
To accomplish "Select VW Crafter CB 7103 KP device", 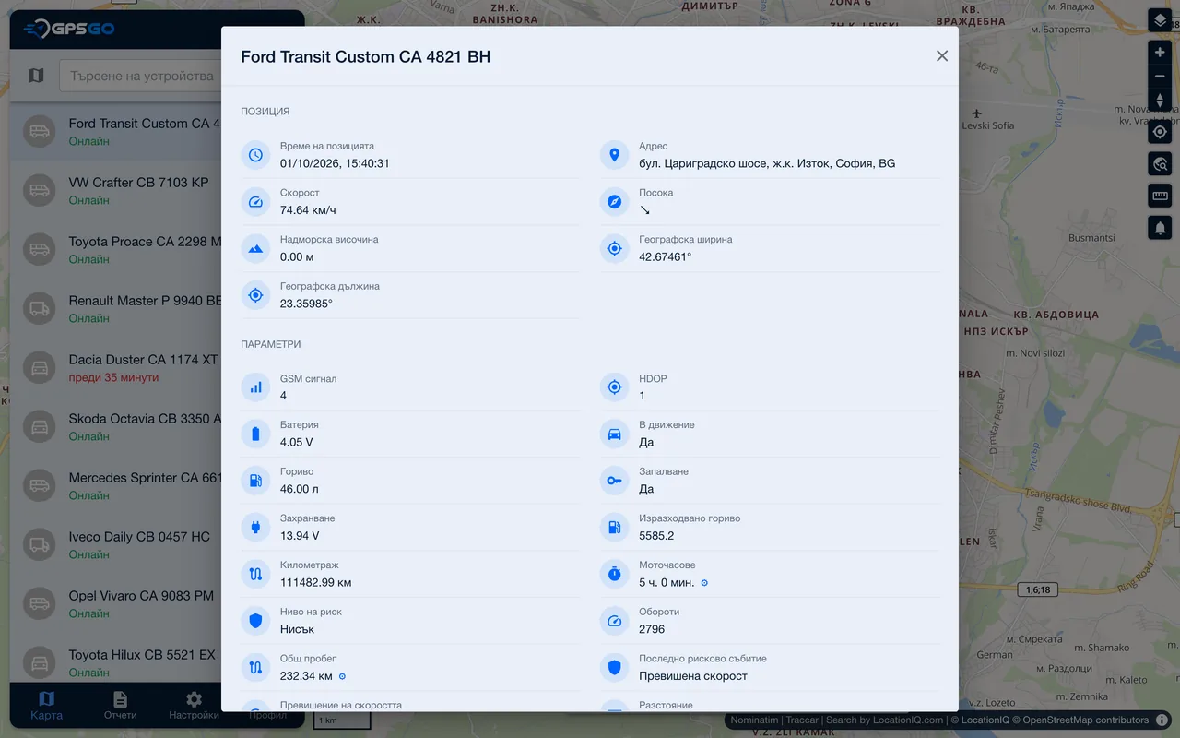I will click(115, 190).
